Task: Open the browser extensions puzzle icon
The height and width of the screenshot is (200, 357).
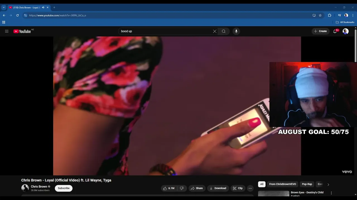Action: click(x=330, y=15)
